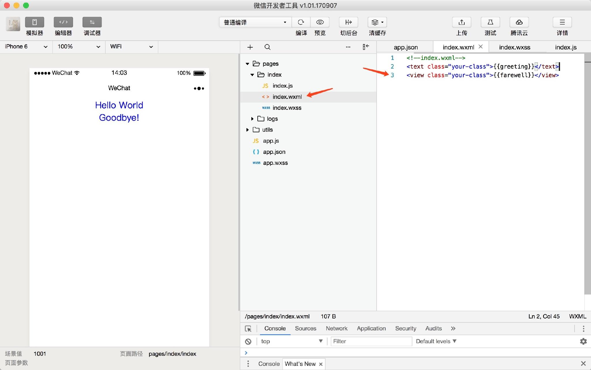Switch to the Network tab
The width and height of the screenshot is (591, 370).
pos(337,329)
